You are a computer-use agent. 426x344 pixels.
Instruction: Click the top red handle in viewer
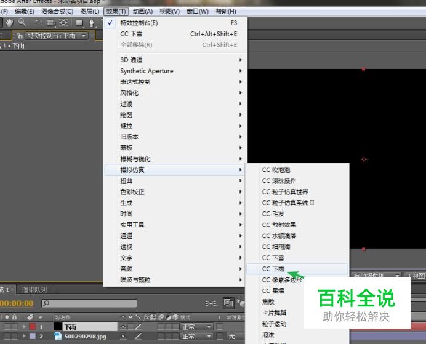point(363,69)
